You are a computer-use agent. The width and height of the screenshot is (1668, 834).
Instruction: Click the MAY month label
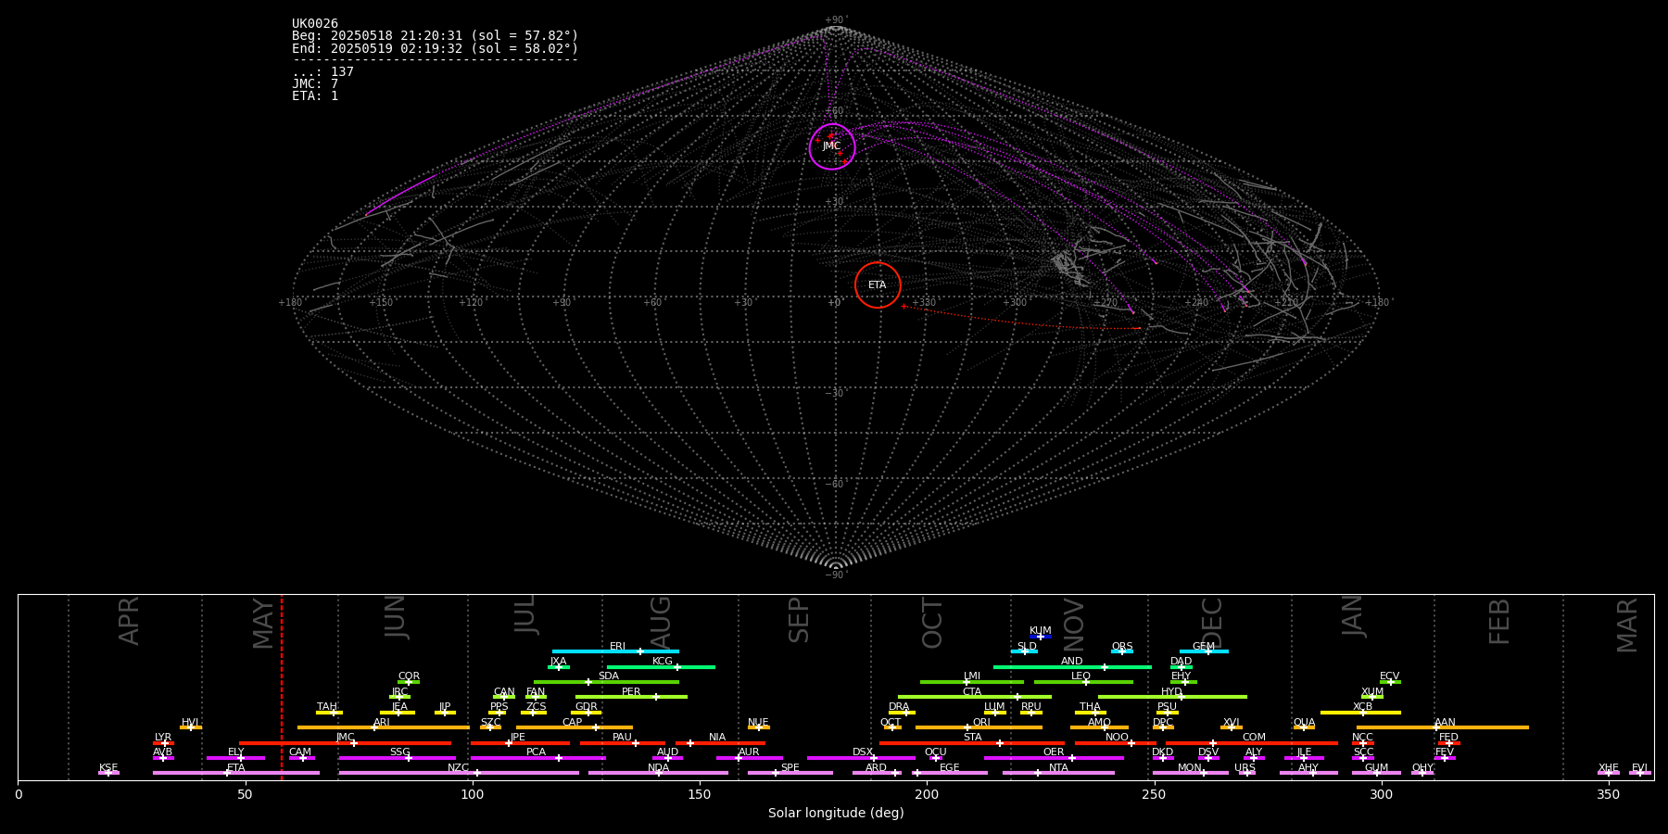coord(264,623)
